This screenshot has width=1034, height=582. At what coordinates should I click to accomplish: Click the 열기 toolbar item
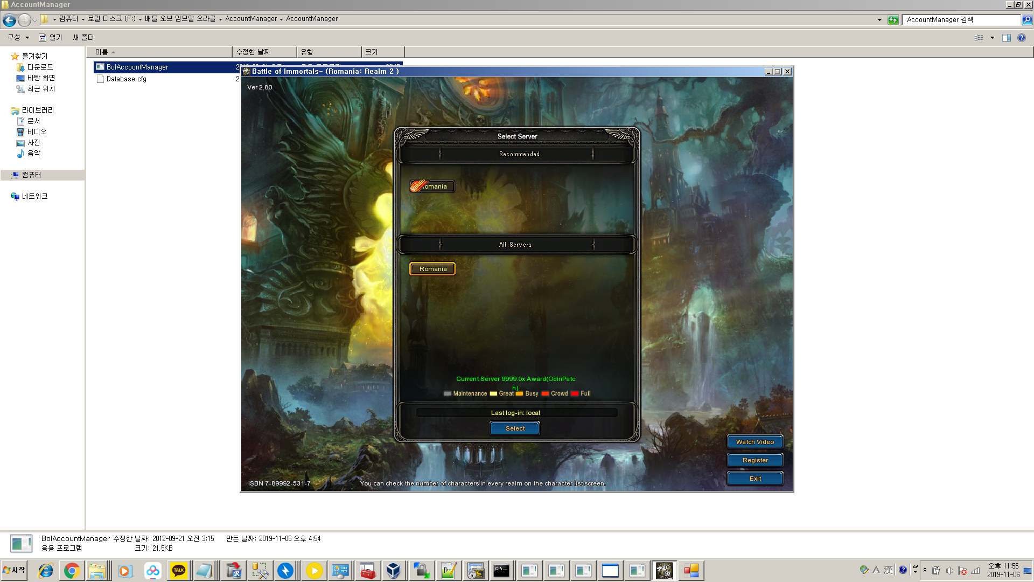(51, 38)
